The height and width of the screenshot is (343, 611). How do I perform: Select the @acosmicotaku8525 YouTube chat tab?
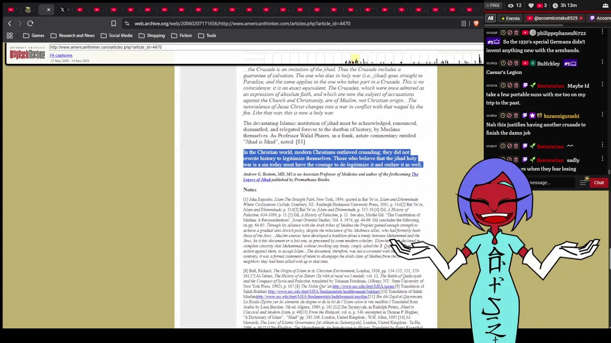tap(555, 18)
